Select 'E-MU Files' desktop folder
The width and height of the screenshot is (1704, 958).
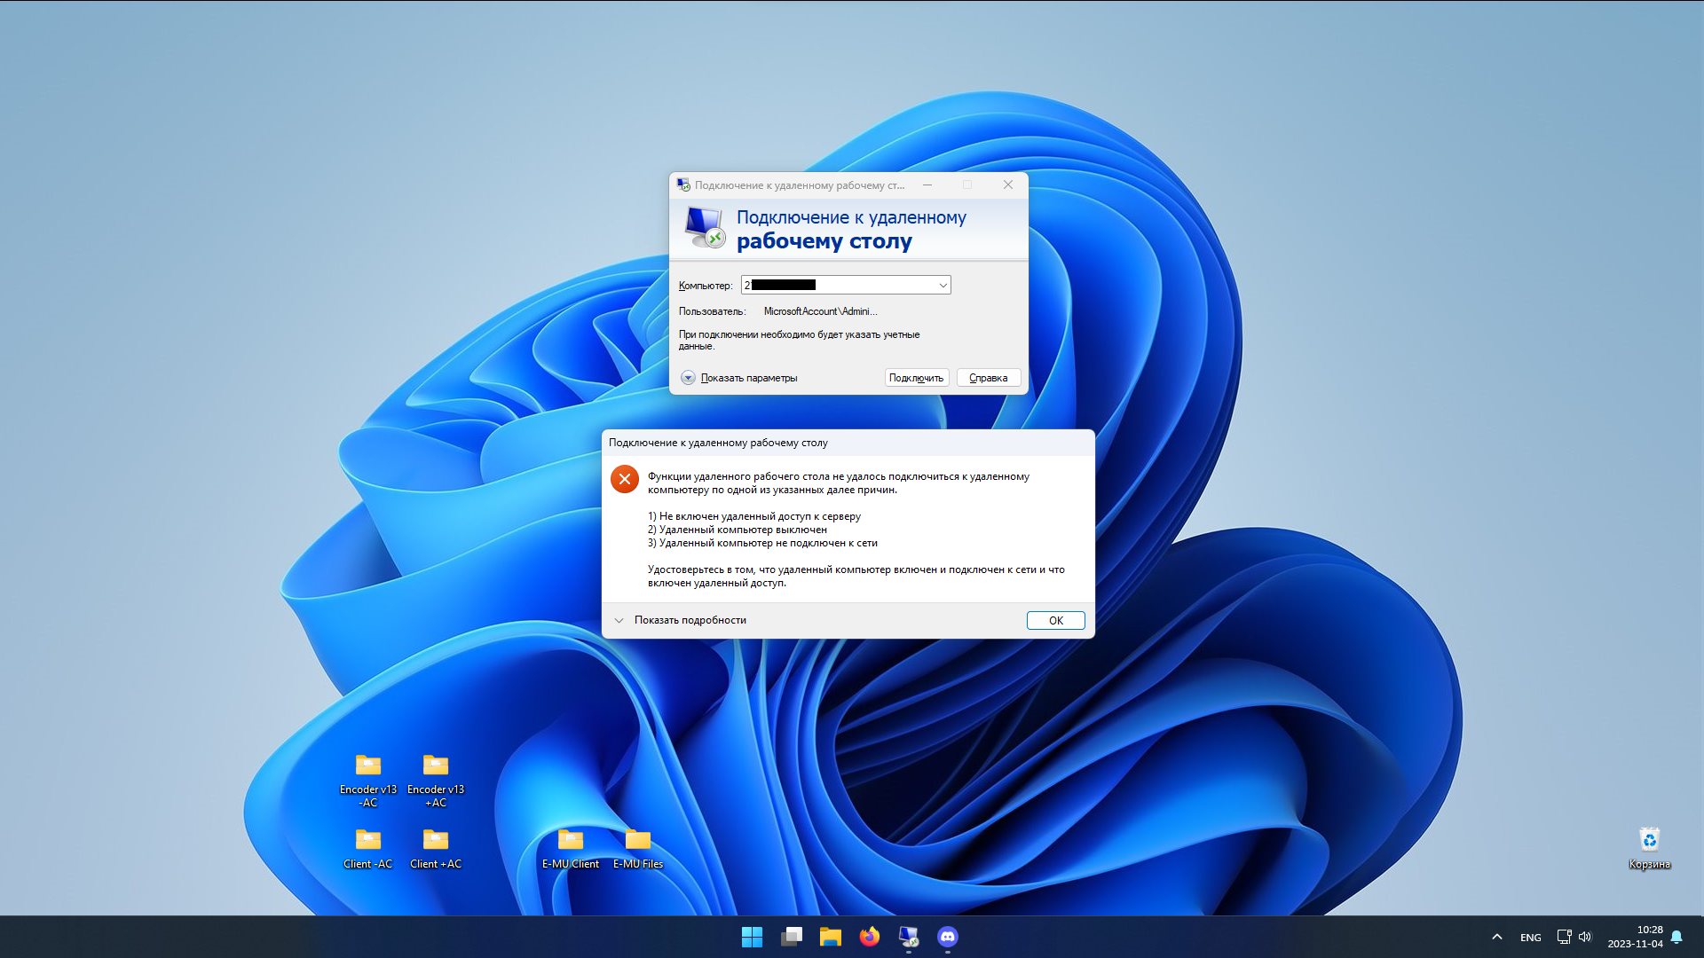coord(638,848)
